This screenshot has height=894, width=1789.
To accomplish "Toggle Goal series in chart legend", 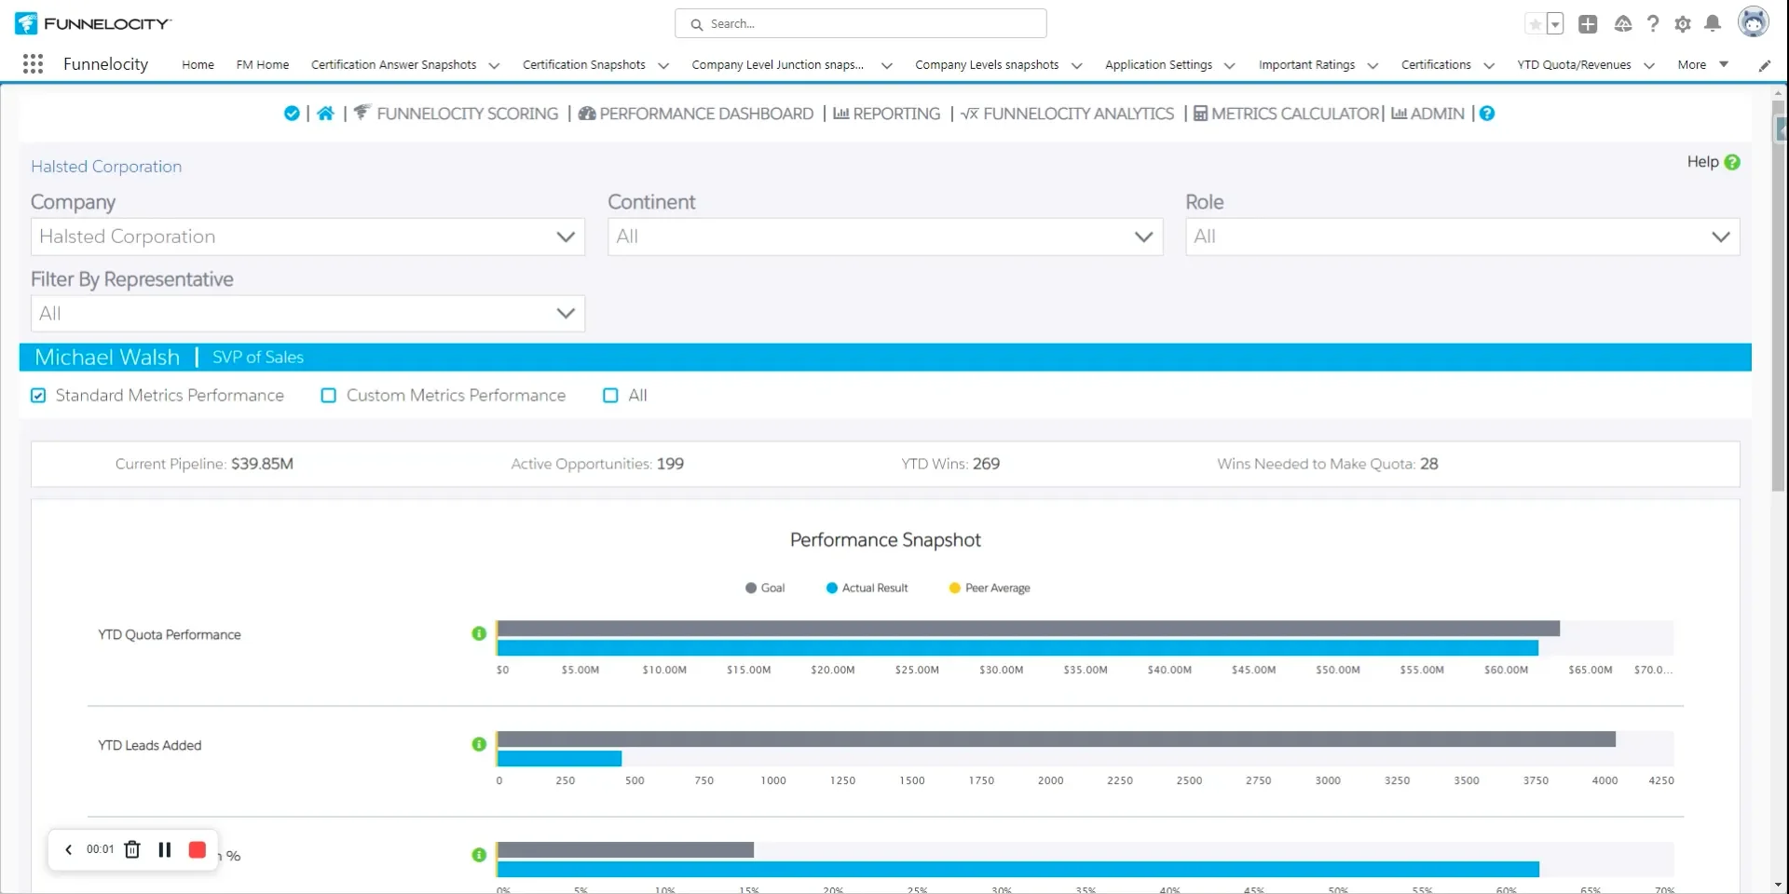I will 765,589.
